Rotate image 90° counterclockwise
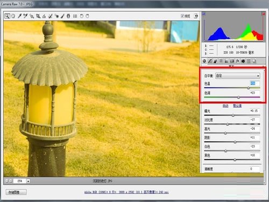Viewport: 269px width, 202px height. pos(82,16)
